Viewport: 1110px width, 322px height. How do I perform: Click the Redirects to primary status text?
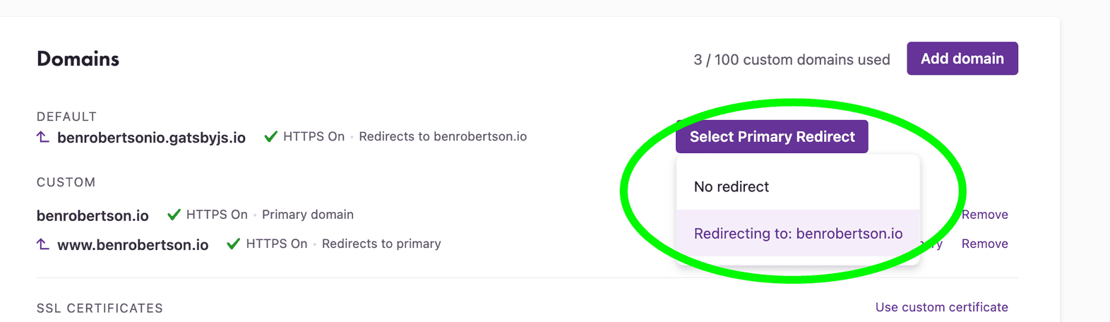pos(381,244)
